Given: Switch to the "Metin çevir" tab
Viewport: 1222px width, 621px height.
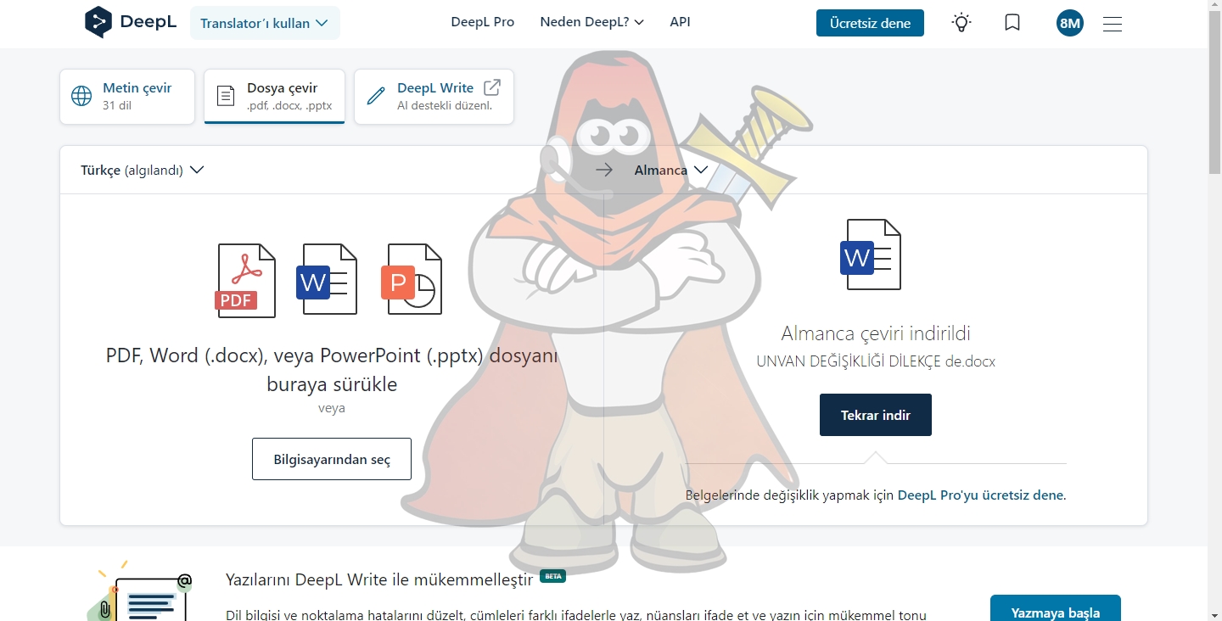Looking at the screenshot, I should tap(127, 97).
